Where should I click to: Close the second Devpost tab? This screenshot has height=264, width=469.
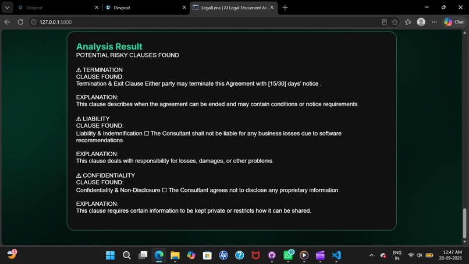tap(184, 8)
